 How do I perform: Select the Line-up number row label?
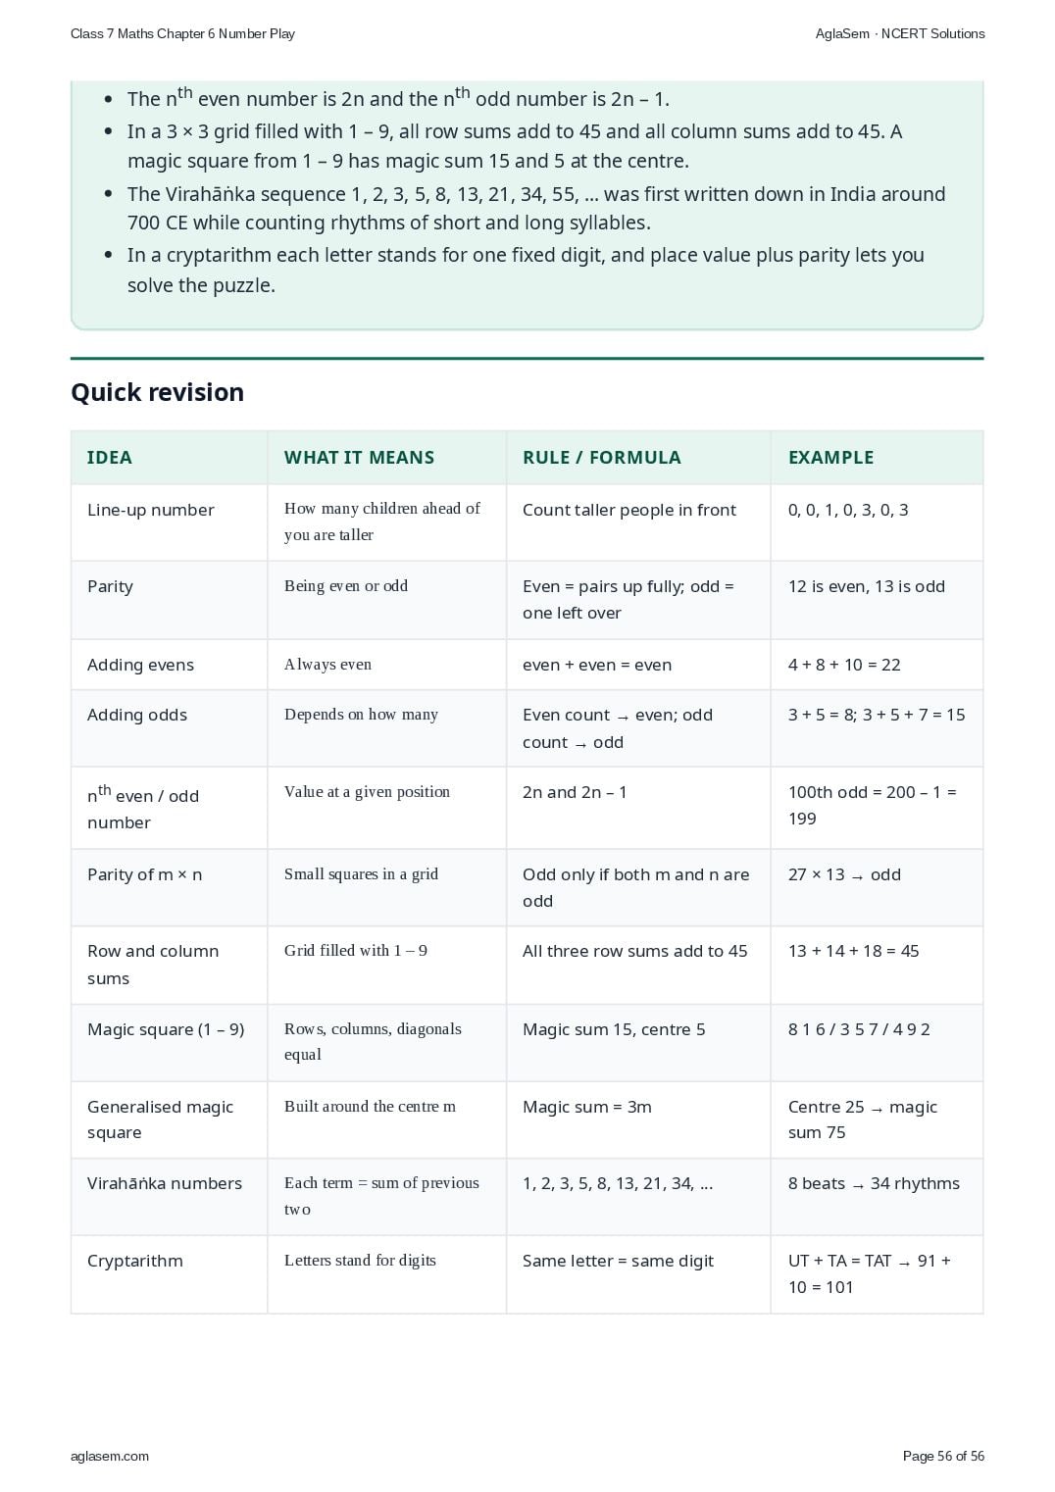151,510
